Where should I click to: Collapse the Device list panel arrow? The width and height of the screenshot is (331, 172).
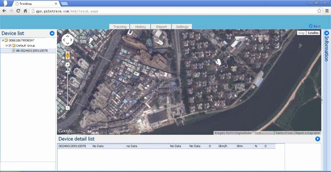click(x=52, y=33)
